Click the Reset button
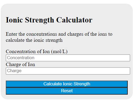The image size is (133, 102). point(67,91)
